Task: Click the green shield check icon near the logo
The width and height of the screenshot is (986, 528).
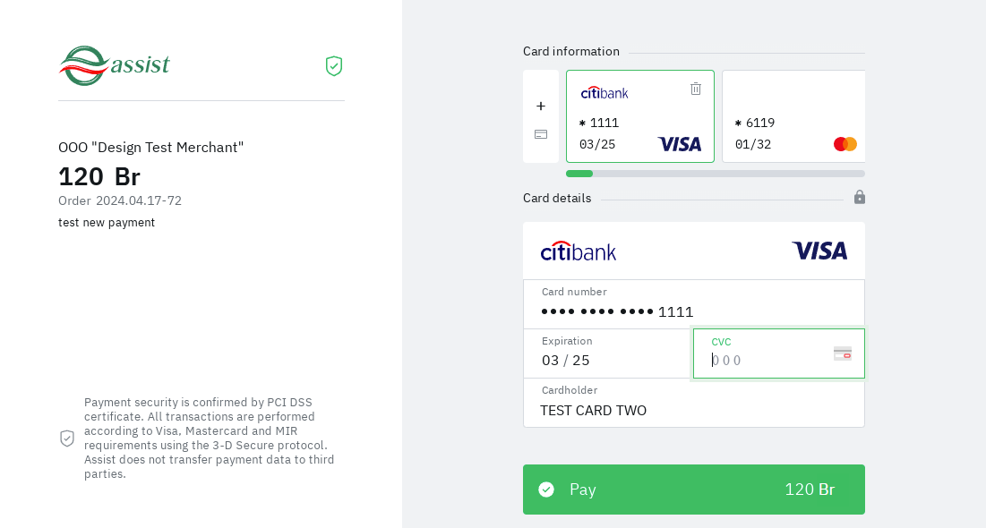Action: [334, 66]
